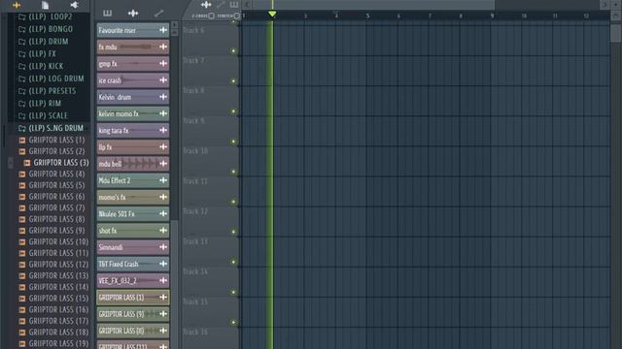This screenshot has width=622, height=349.
Task: Click bar 9 on the timeline ruler
Action: click(x=492, y=16)
